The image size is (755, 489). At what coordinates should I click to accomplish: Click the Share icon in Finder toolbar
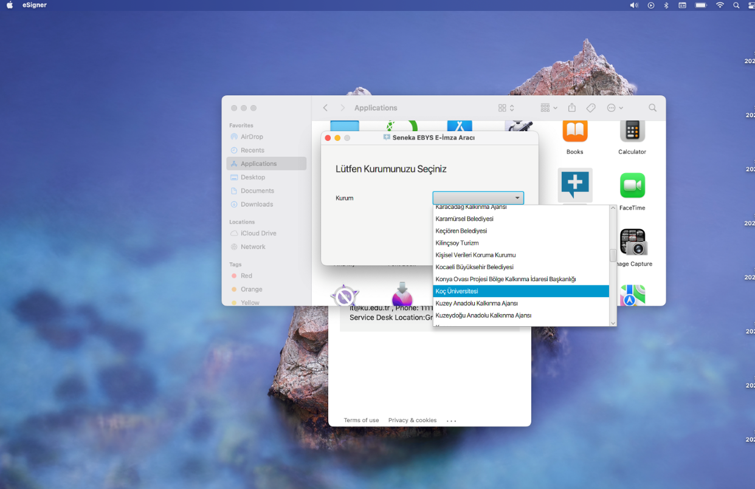(x=571, y=108)
